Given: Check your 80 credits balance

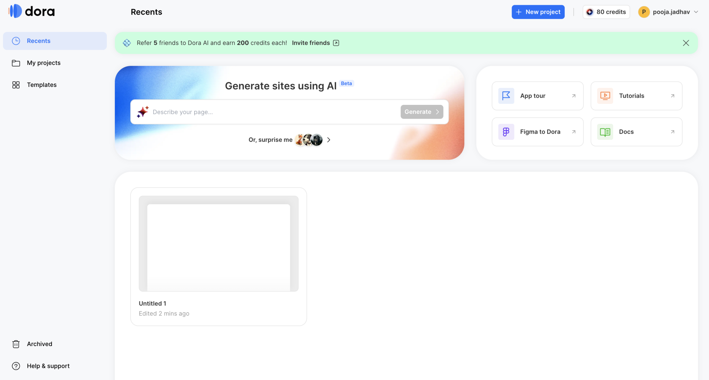Looking at the screenshot, I should (606, 12).
